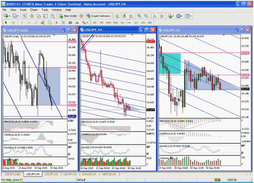Screen dimensions: 254x183
Task: Switch to the EURUSD,H1 bottom tab
Action: coord(89,174)
